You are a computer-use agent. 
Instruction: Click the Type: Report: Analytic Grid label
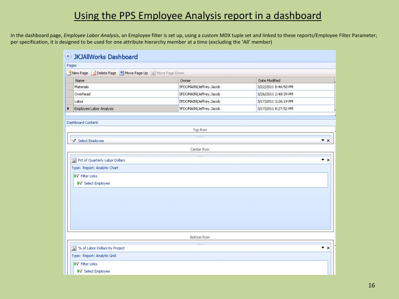[x=94, y=256]
